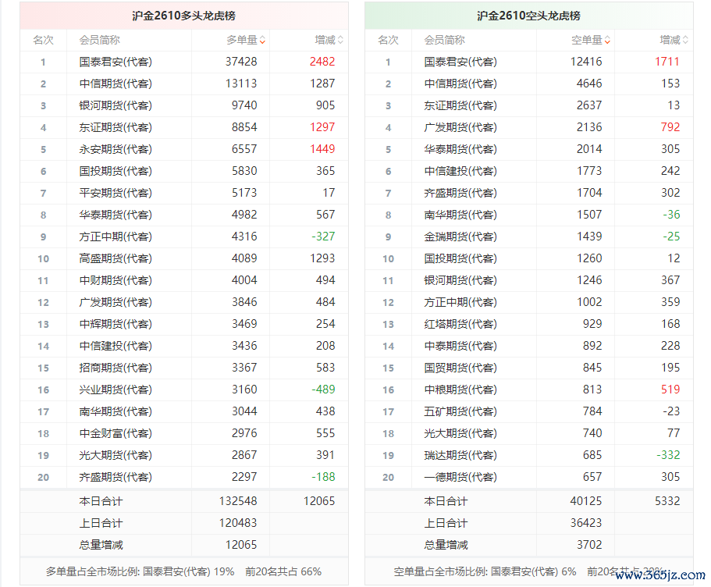Click red change value 2482
The width and height of the screenshot is (711, 587).
(322, 62)
